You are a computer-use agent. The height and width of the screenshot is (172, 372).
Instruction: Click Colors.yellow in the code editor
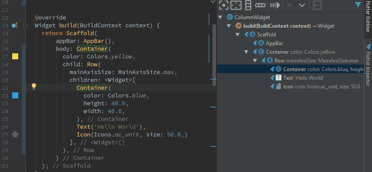110,57
